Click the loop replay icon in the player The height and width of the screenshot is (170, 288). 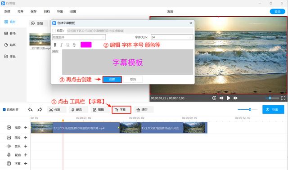pos(214,98)
